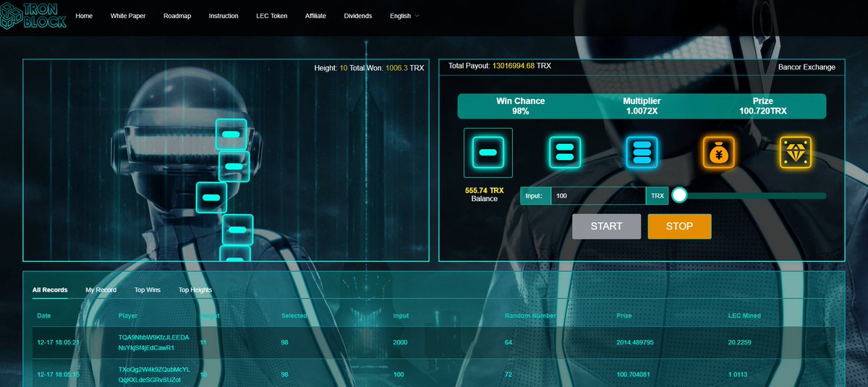The width and height of the screenshot is (868, 387).
Task: Select the double-bar block icon
Action: coord(564,153)
